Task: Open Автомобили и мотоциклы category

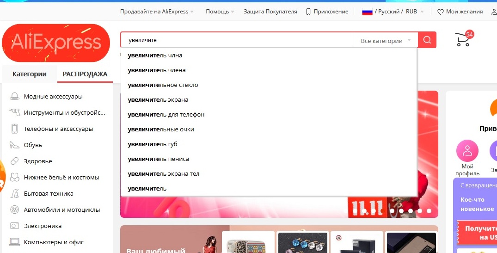Action: click(62, 210)
